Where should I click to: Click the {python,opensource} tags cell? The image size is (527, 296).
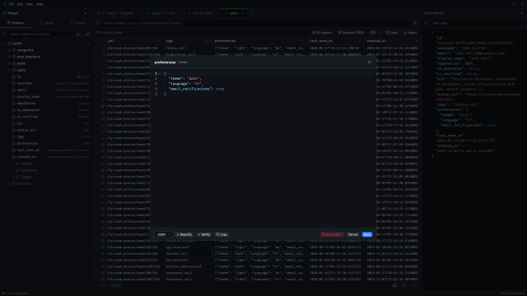click(x=187, y=266)
